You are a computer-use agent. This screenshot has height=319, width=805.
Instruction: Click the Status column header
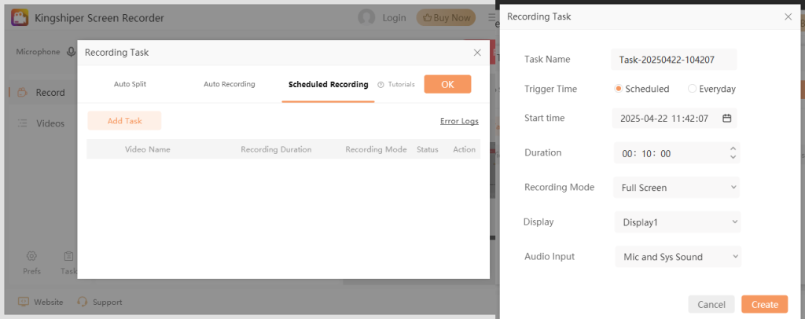(428, 150)
